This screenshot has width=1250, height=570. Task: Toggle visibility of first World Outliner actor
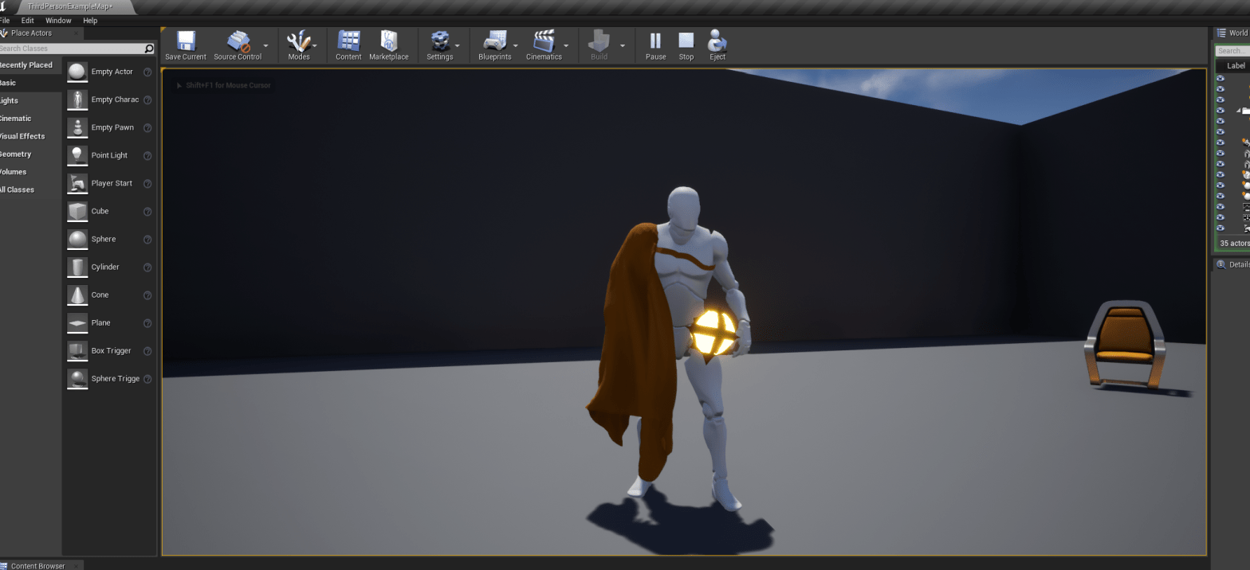tap(1220, 79)
